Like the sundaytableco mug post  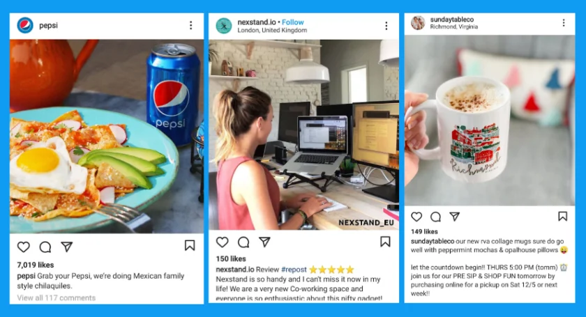pyautogui.click(x=416, y=217)
